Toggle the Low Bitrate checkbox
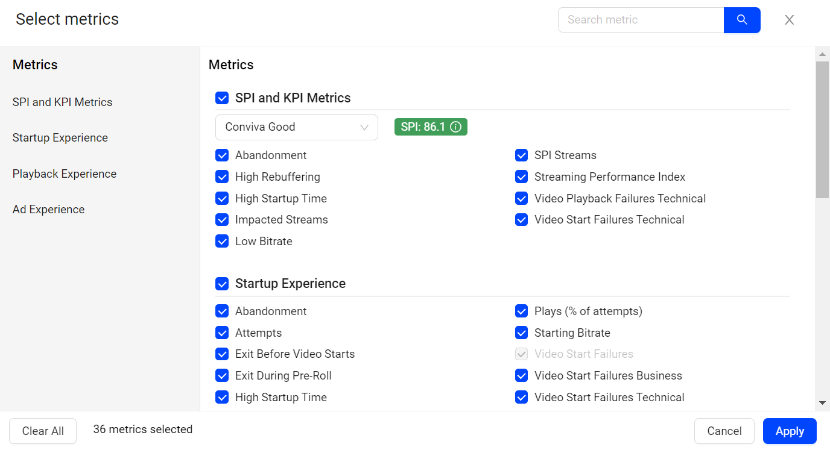 [222, 242]
